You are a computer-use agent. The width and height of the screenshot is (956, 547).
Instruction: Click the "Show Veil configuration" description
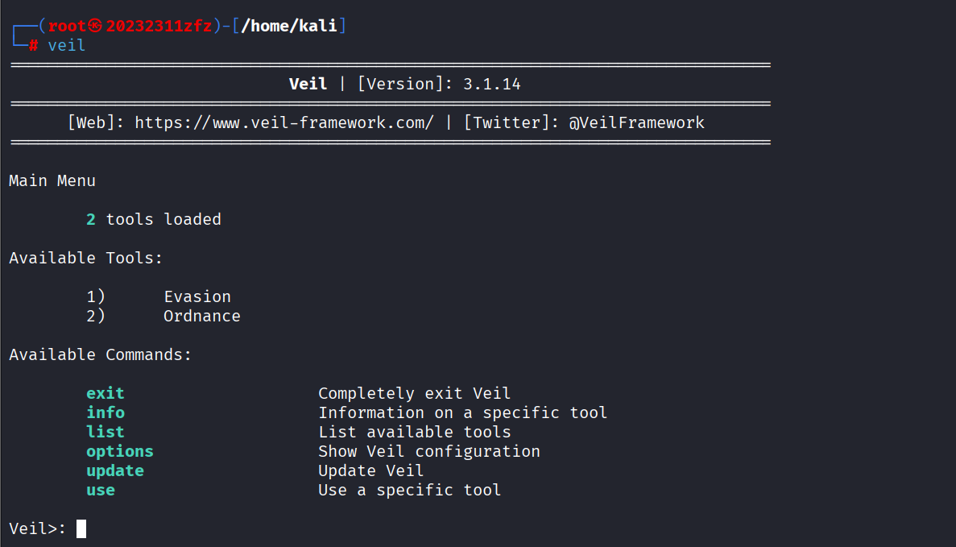pyautogui.click(x=429, y=451)
